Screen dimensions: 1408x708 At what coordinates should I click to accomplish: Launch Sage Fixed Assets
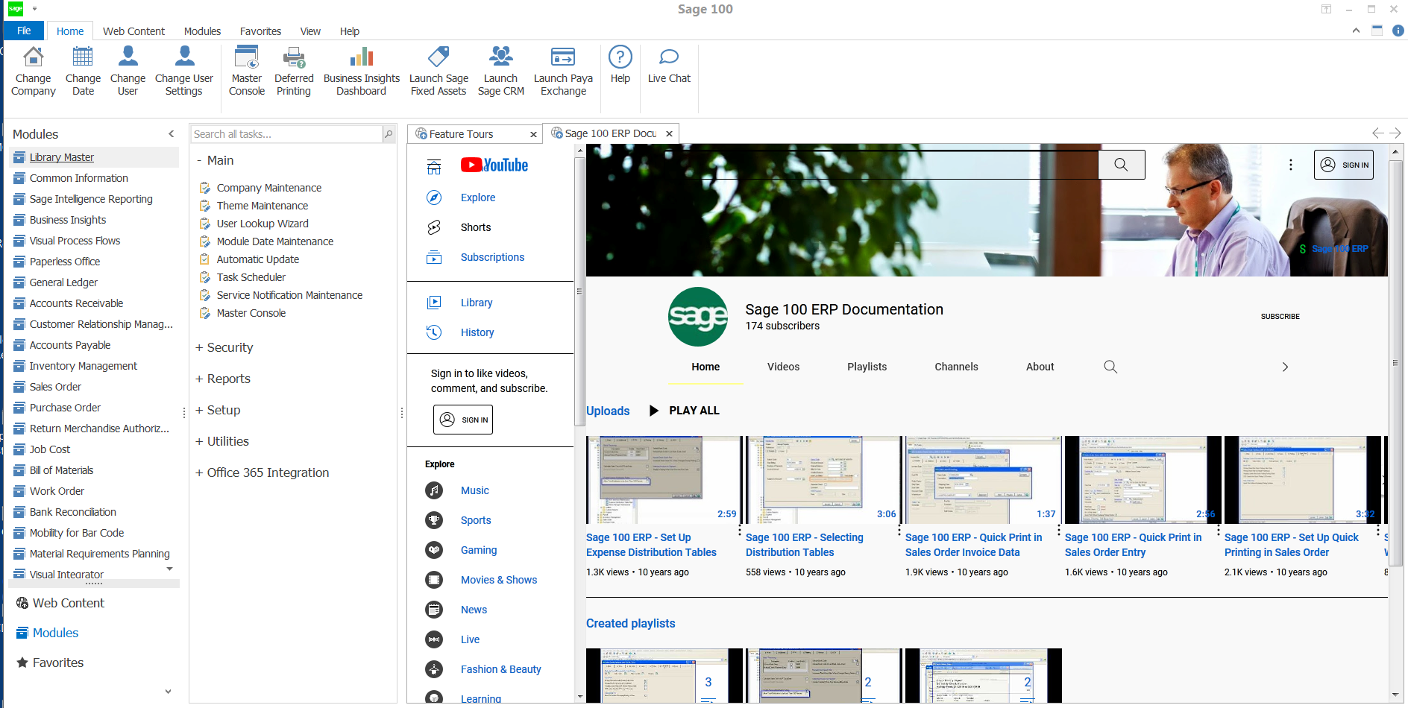(439, 72)
